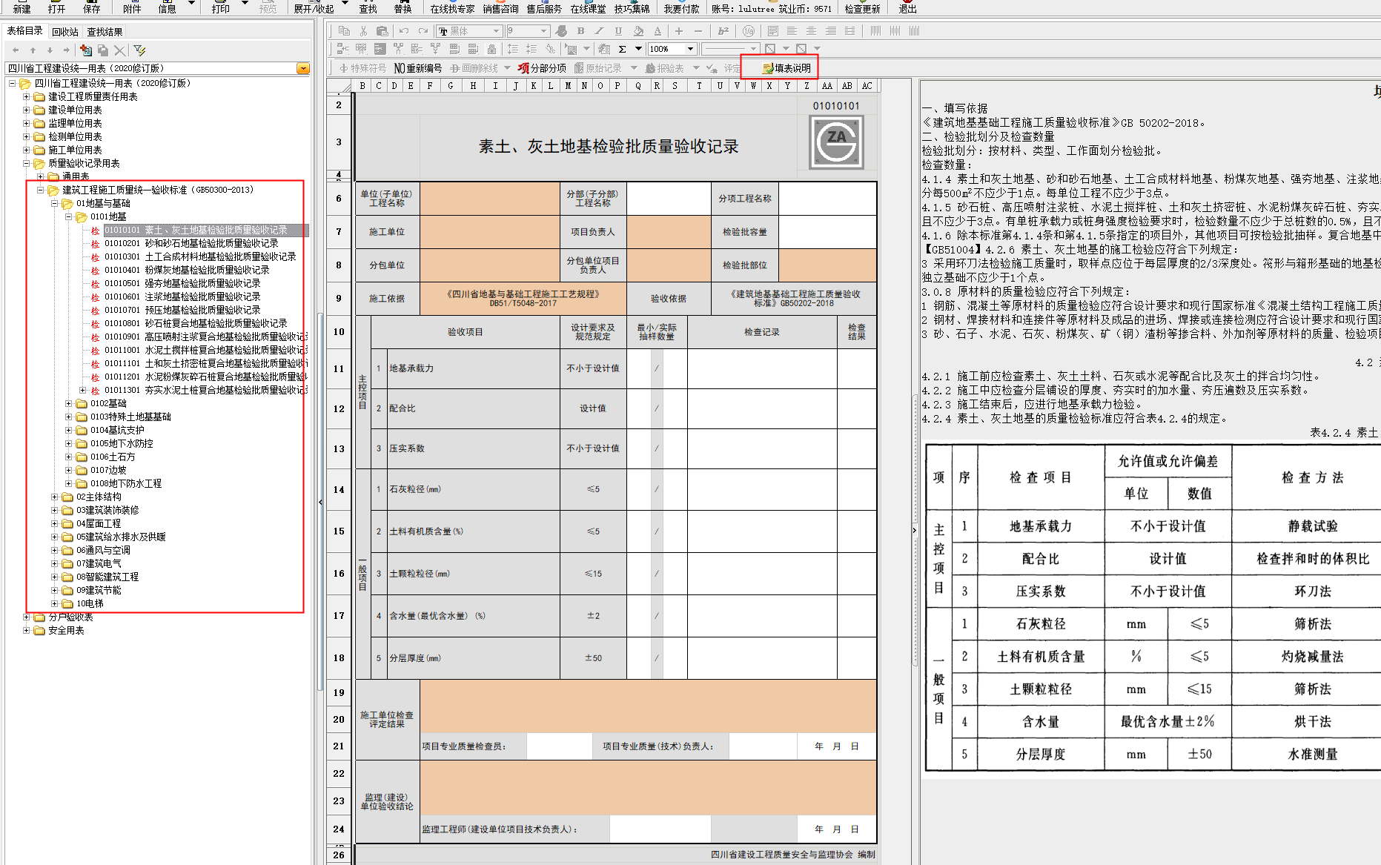Click the 打开 menu button

point(57,9)
